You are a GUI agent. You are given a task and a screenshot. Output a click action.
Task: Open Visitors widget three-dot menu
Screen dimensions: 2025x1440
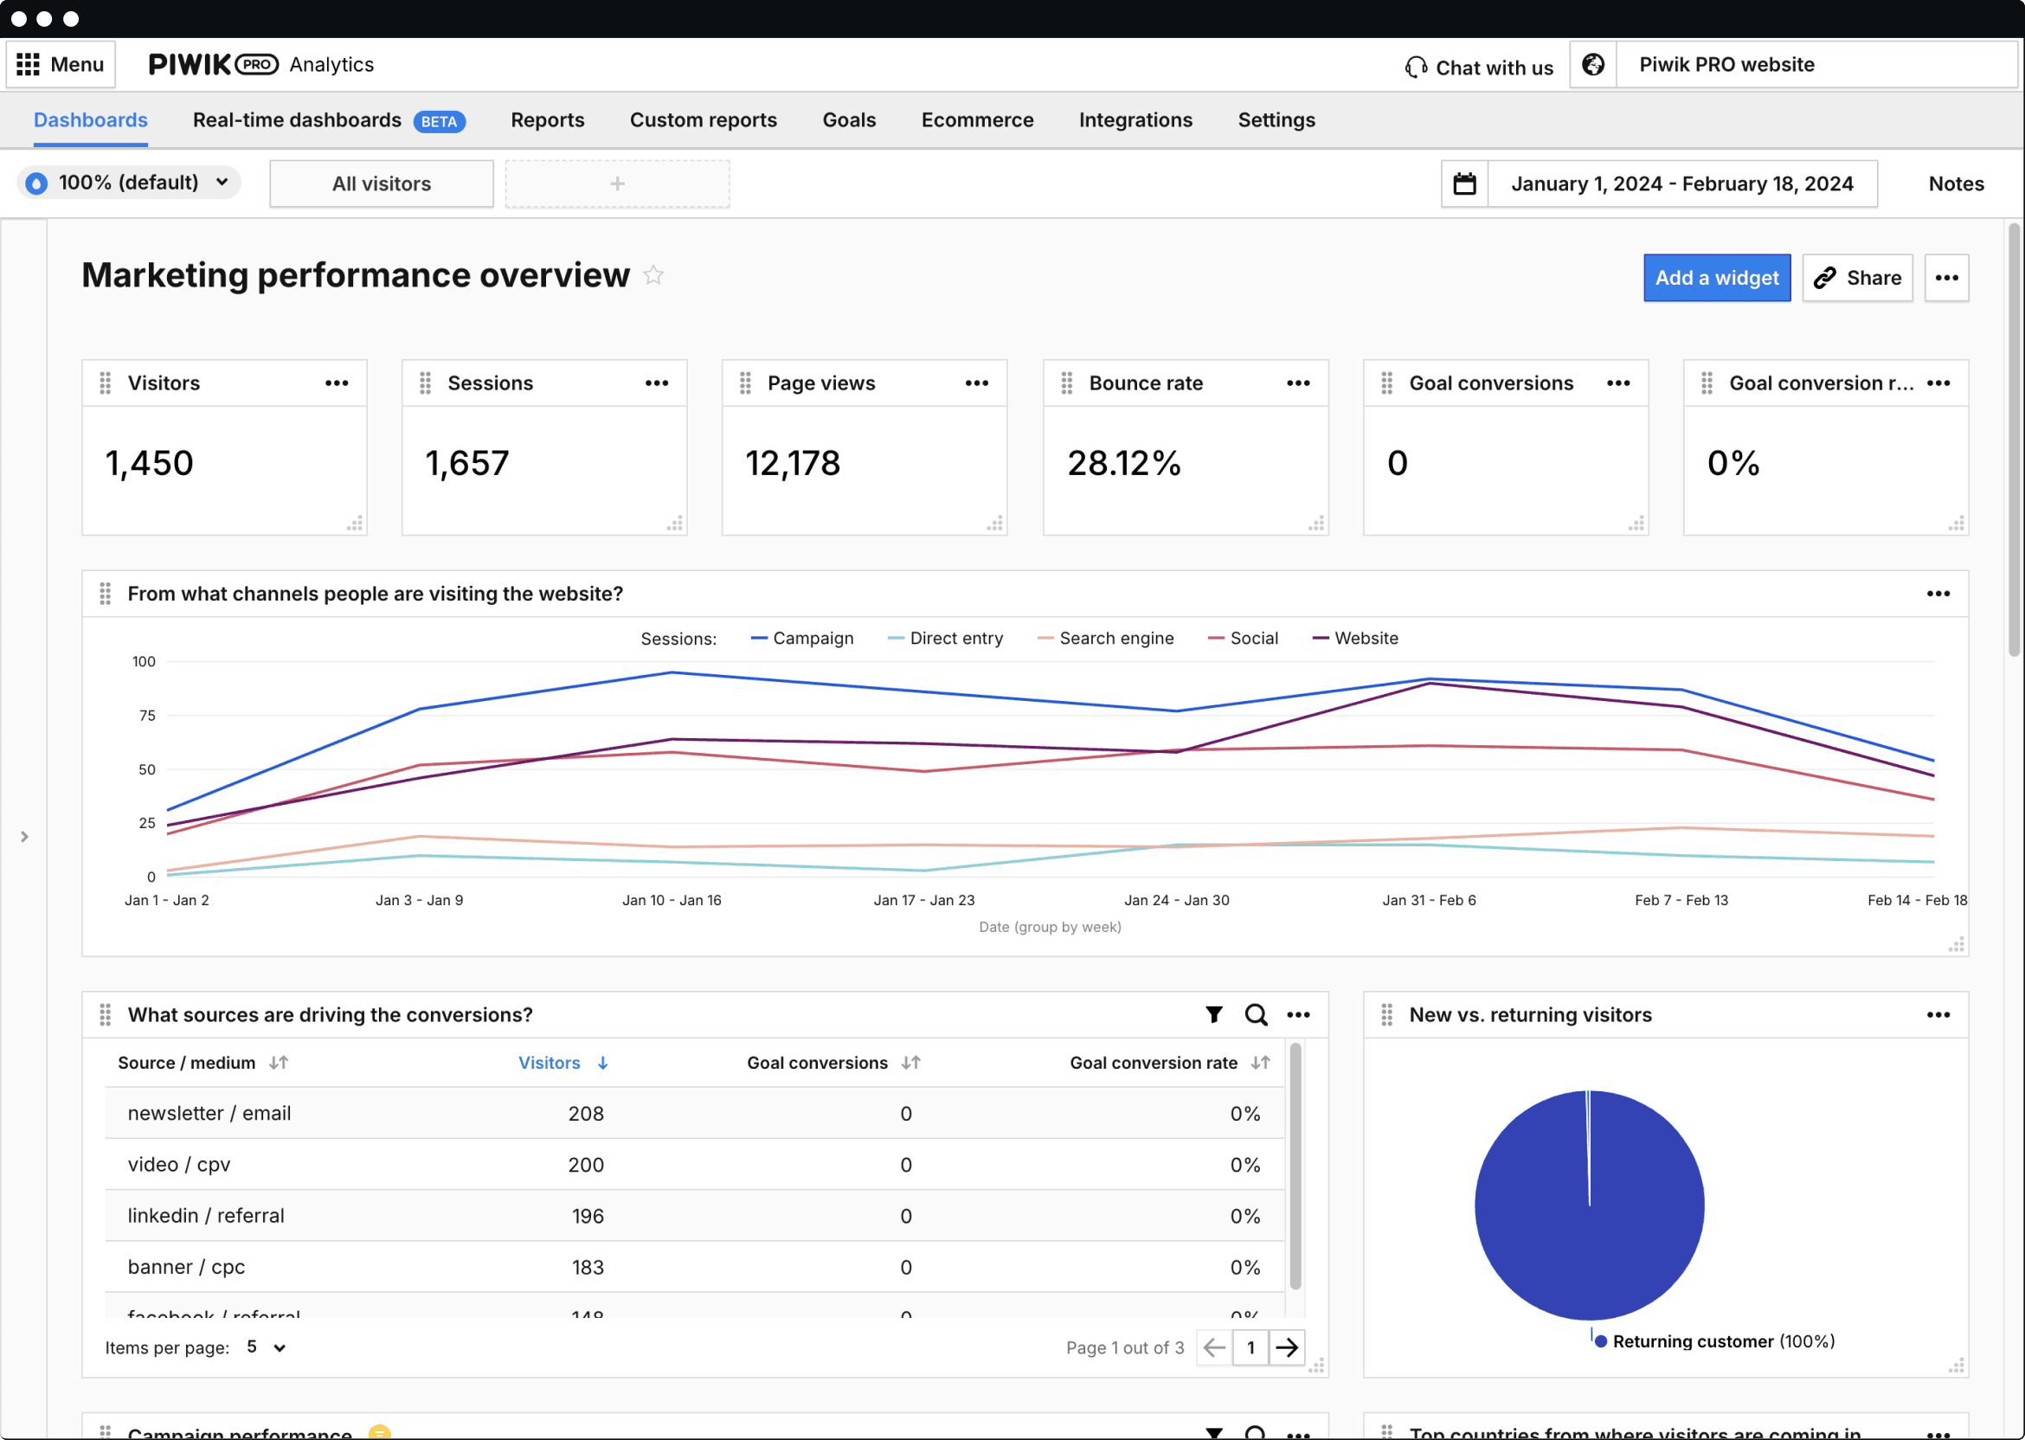pos(337,383)
